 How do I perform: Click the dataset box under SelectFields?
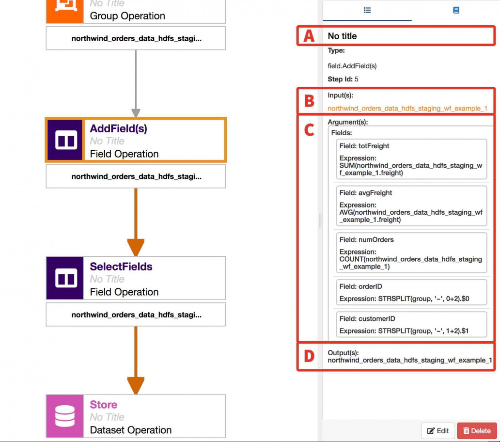tap(136, 315)
